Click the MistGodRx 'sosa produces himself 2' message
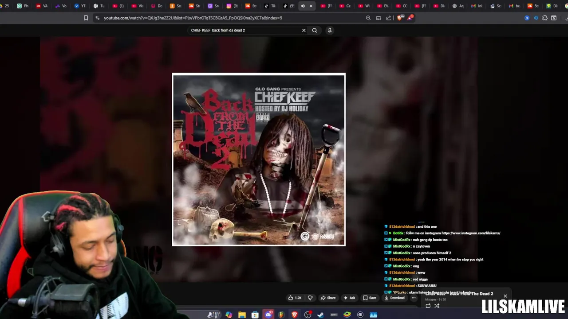The height and width of the screenshot is (319, 568). point(418,253)
